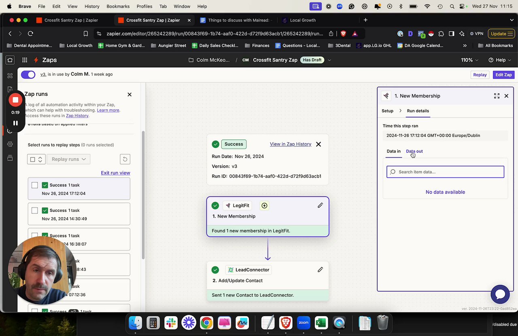
Task: Open the View in Zap History link
Action: (x=291, y=144)
